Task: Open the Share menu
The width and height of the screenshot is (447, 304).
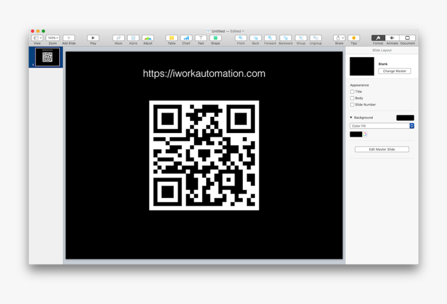Action: pyautogui.click(x=339, y=38)
